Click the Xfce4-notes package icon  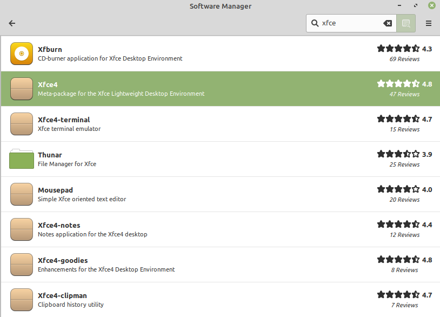[x=22, y=229]
